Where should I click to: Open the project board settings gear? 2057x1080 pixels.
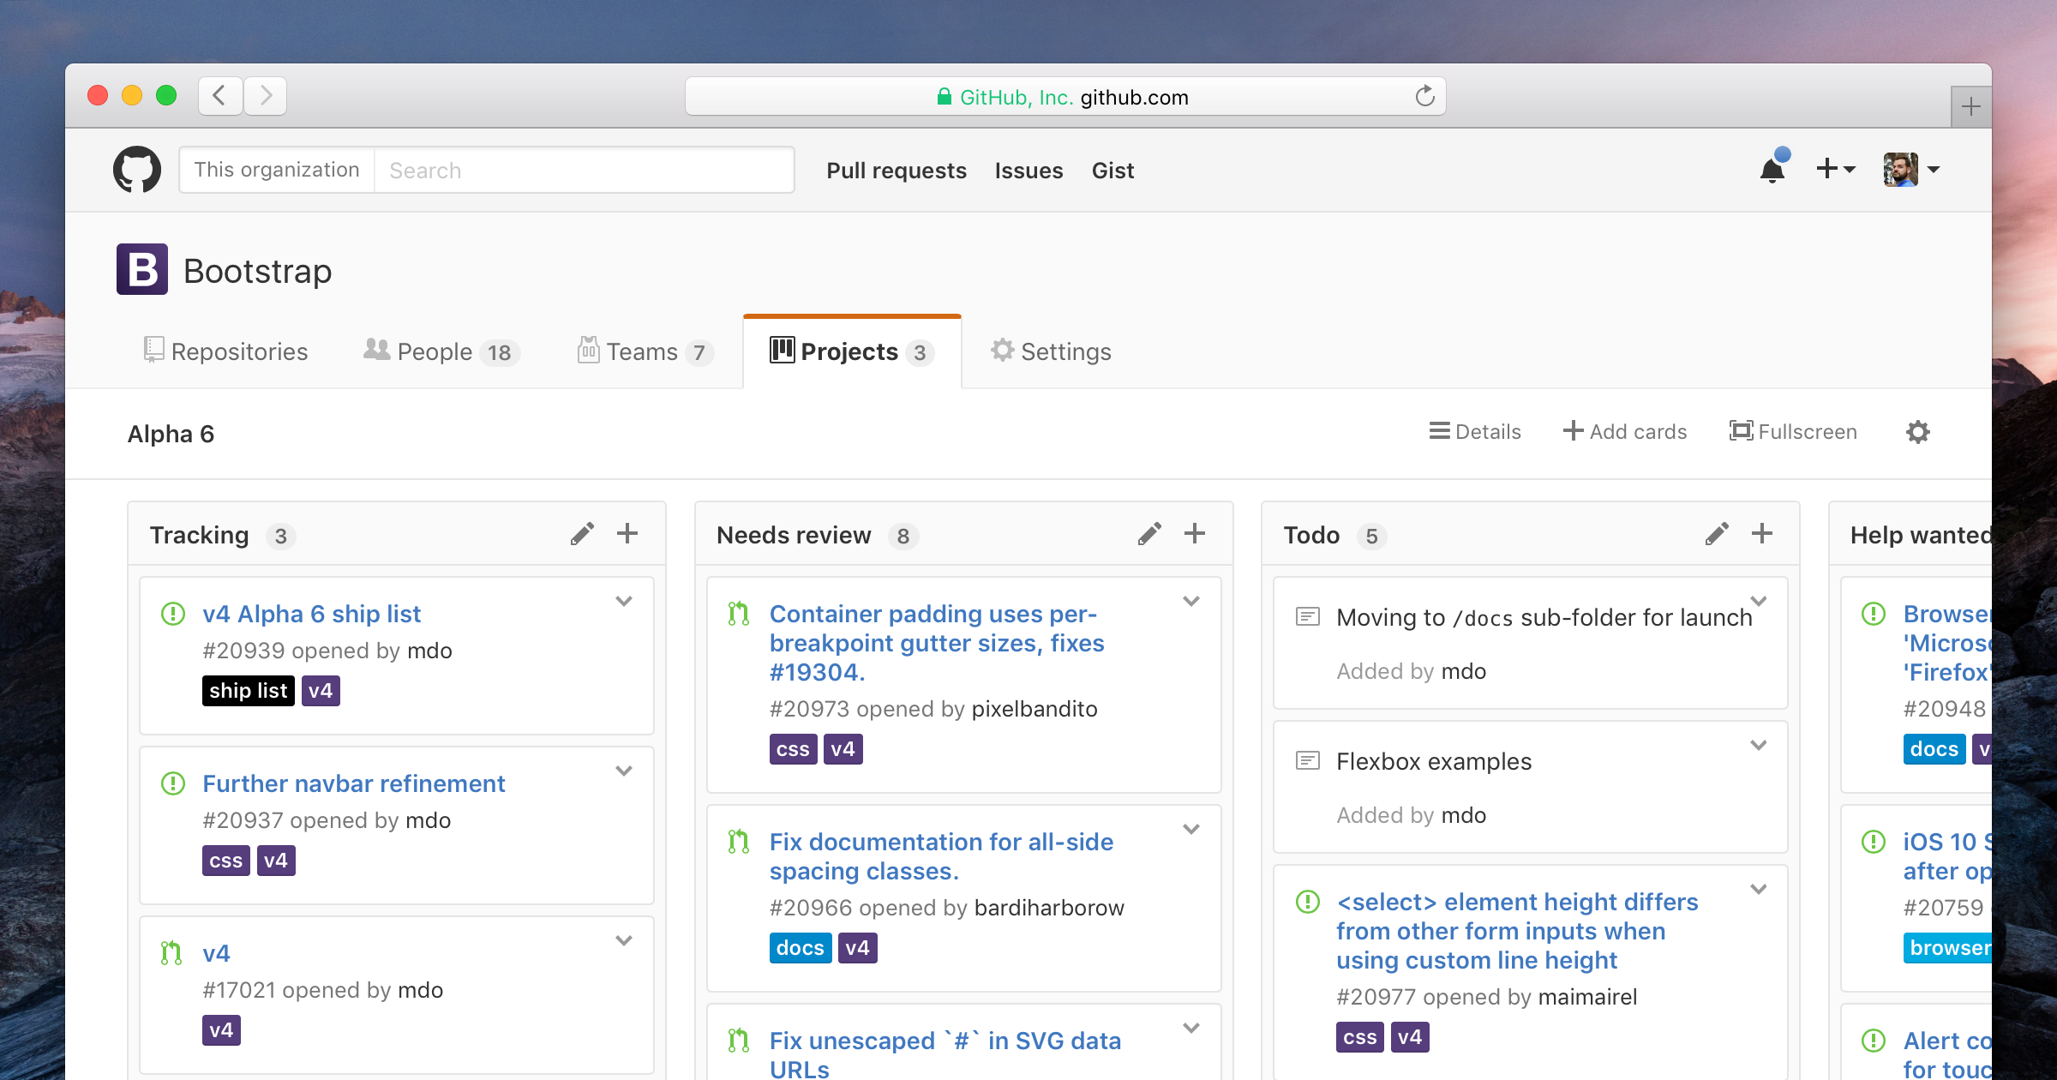[1917, 432]
